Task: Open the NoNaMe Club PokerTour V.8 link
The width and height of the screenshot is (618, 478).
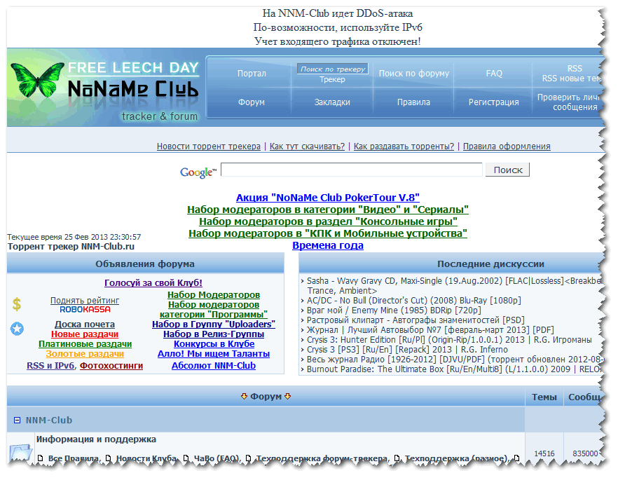Action: coord(328,198)
